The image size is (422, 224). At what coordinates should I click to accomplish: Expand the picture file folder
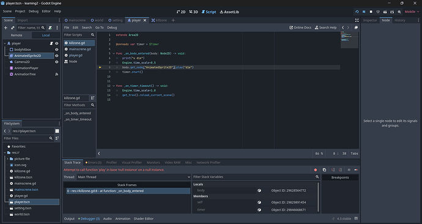click(x=7, y=159)
